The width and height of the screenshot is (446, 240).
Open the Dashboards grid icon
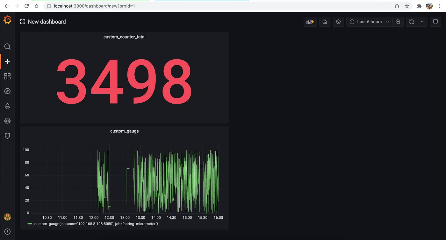[7, 76]
